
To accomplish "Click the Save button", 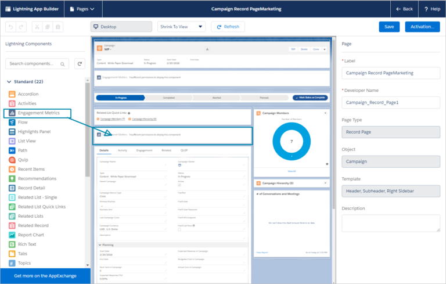I will 389,27.
